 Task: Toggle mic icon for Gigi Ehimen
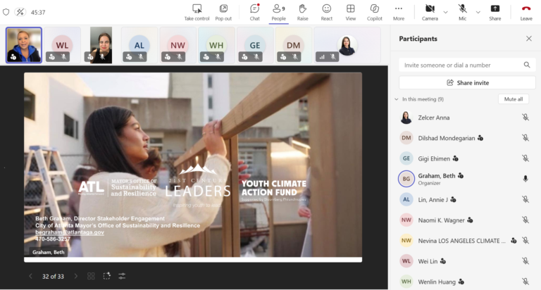(525, 158)
